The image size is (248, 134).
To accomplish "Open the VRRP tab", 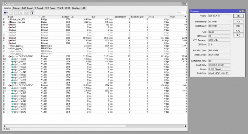I will 68,8.
